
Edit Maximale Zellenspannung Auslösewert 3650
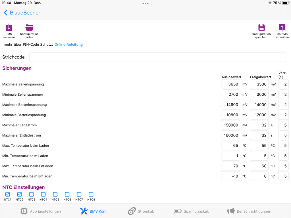click(231, 84)
